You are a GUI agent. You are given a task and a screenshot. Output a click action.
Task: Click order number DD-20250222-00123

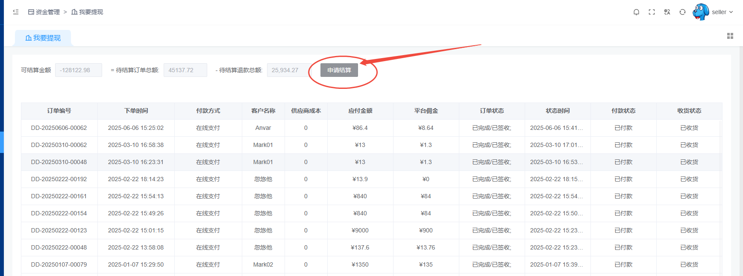point(59,230)
